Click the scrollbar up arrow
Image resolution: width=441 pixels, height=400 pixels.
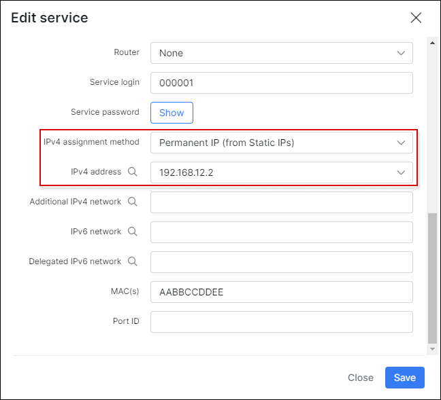click(x=432, y=43)
